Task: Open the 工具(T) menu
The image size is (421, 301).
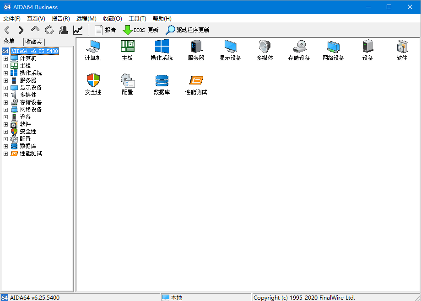Action: (137, 18)
